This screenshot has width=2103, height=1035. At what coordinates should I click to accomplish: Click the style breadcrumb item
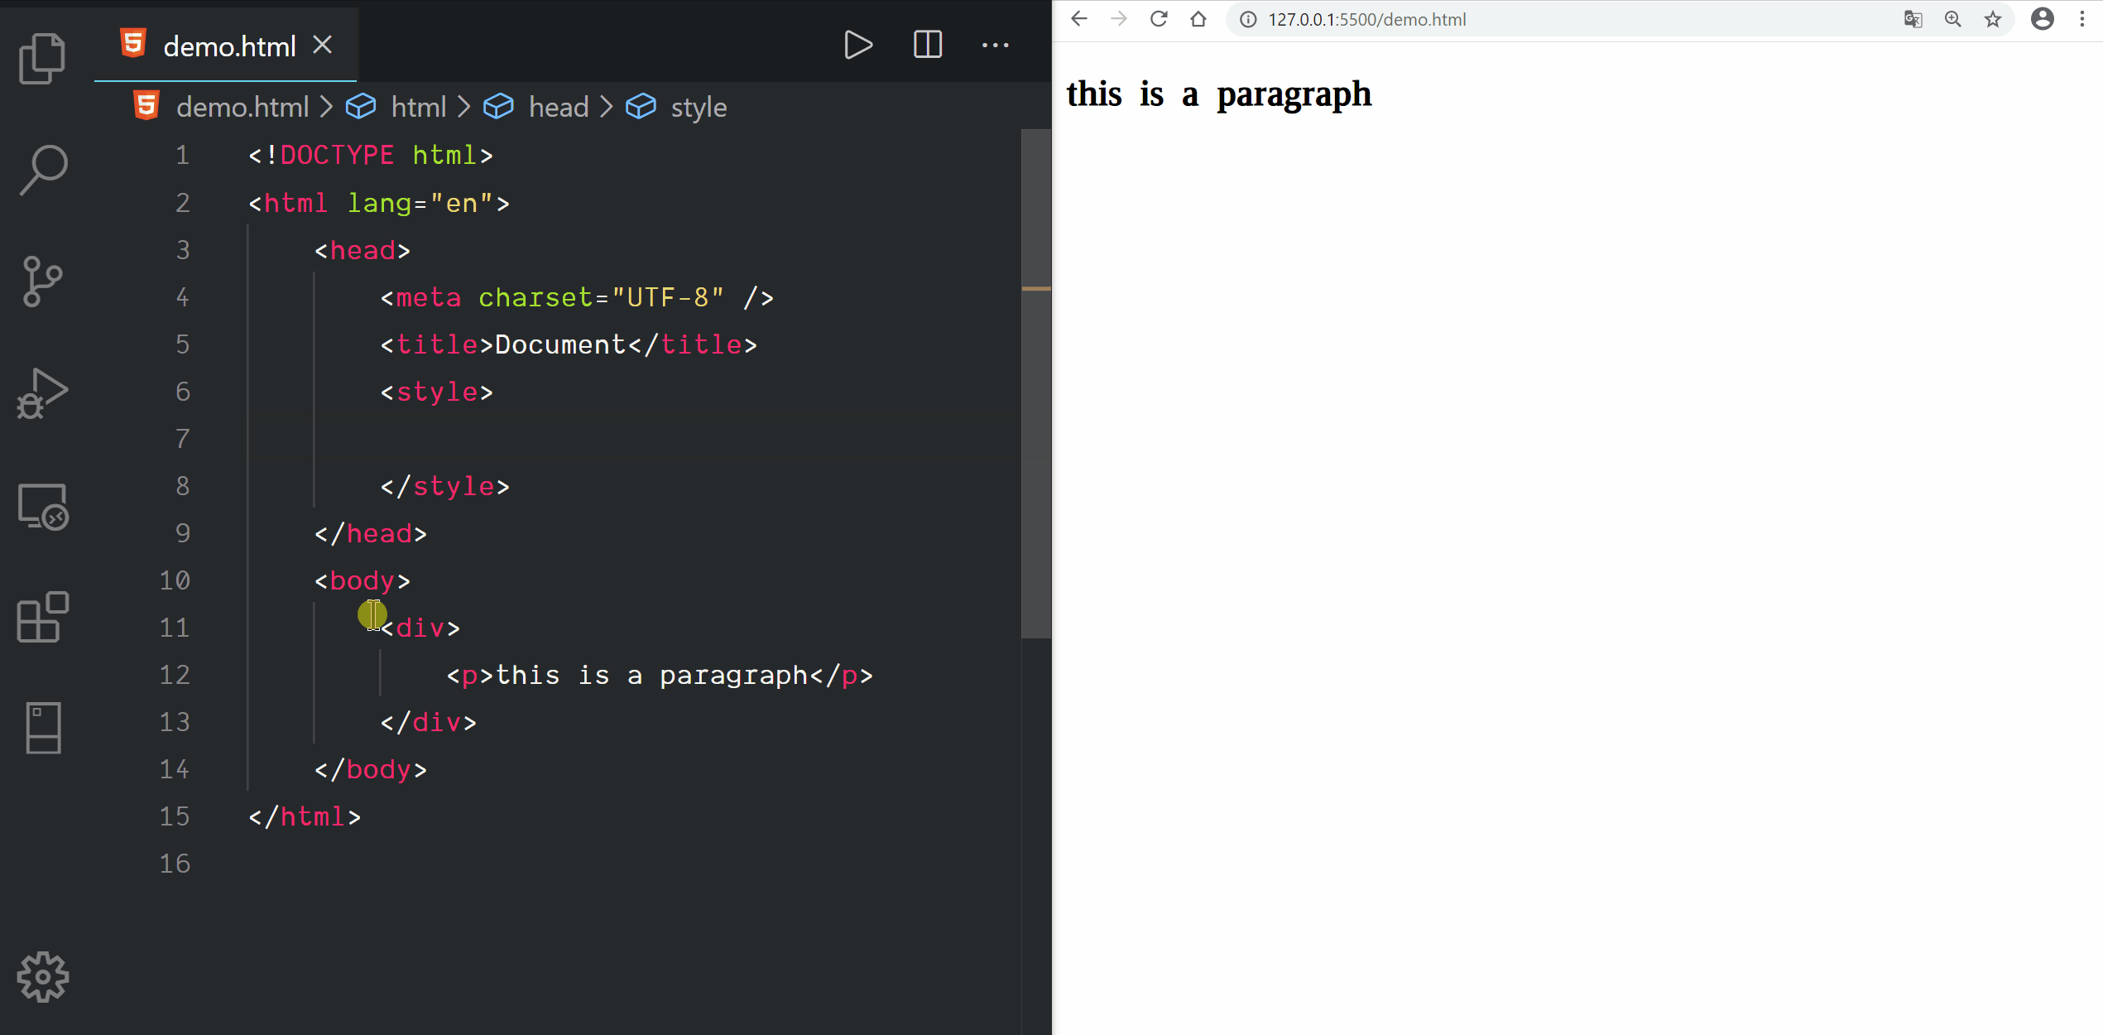coord(698,108)
